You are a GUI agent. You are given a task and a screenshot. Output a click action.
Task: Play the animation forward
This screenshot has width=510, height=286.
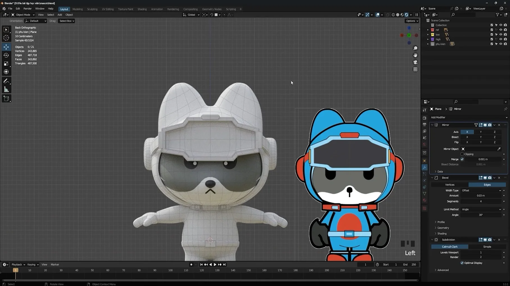[x=215, y=264]
